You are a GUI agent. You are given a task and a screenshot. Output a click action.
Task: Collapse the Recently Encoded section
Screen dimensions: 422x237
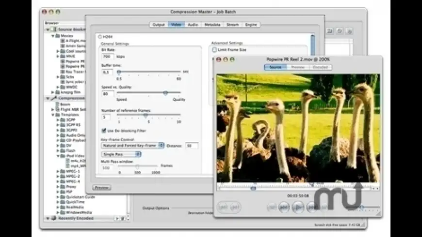(x=48, y=219)
